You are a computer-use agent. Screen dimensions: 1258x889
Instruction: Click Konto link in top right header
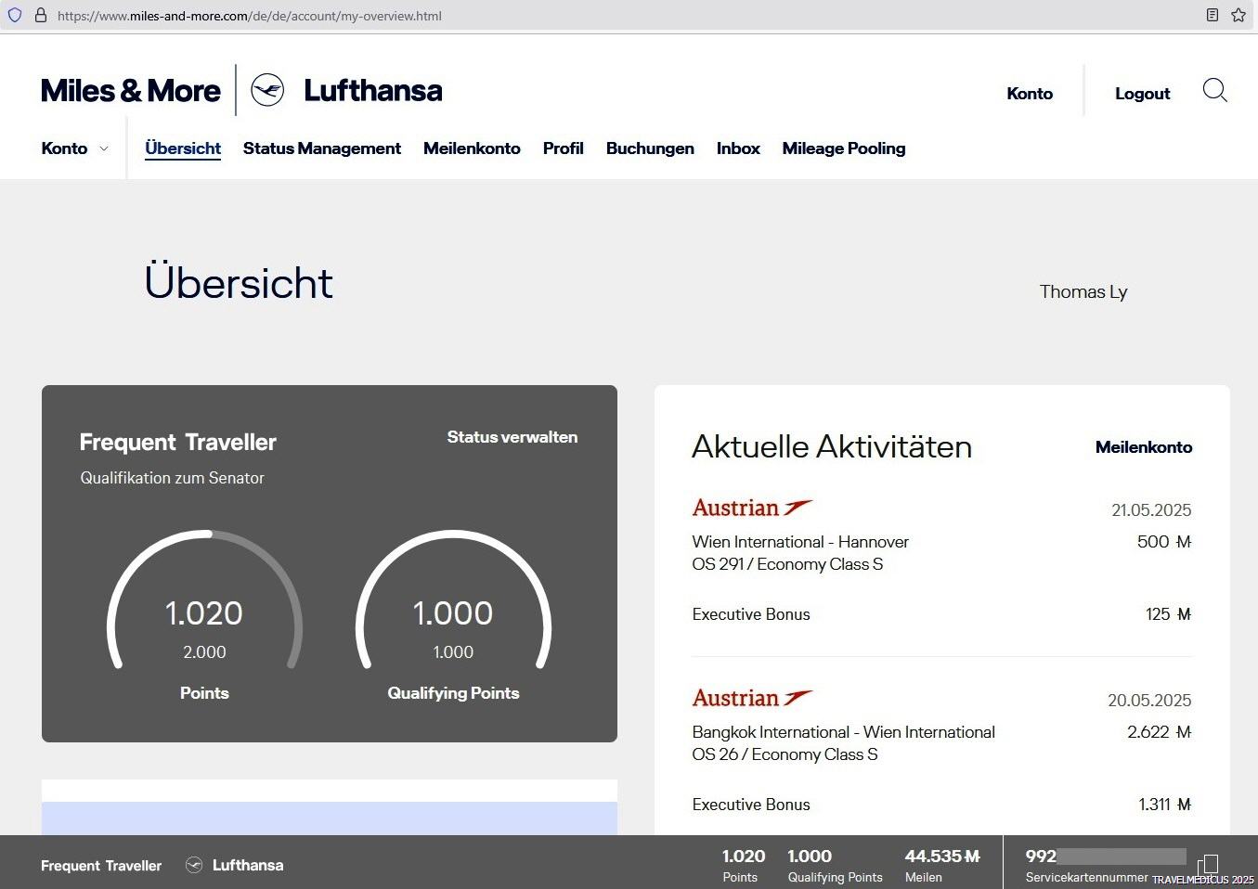click(1030, 94)
